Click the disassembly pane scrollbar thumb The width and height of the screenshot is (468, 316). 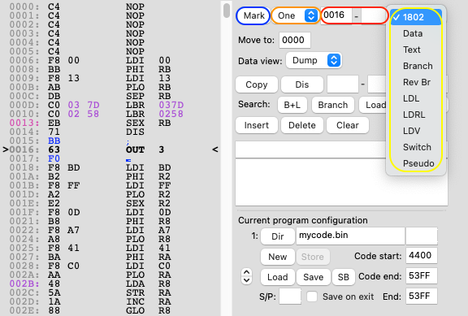click(227, 10)
